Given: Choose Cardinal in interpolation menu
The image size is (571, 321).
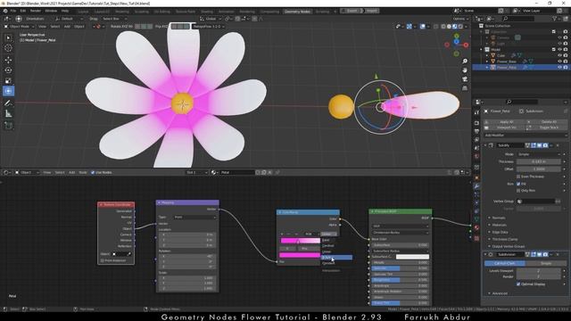Looking at the screenshot, I should pos(328,246).
